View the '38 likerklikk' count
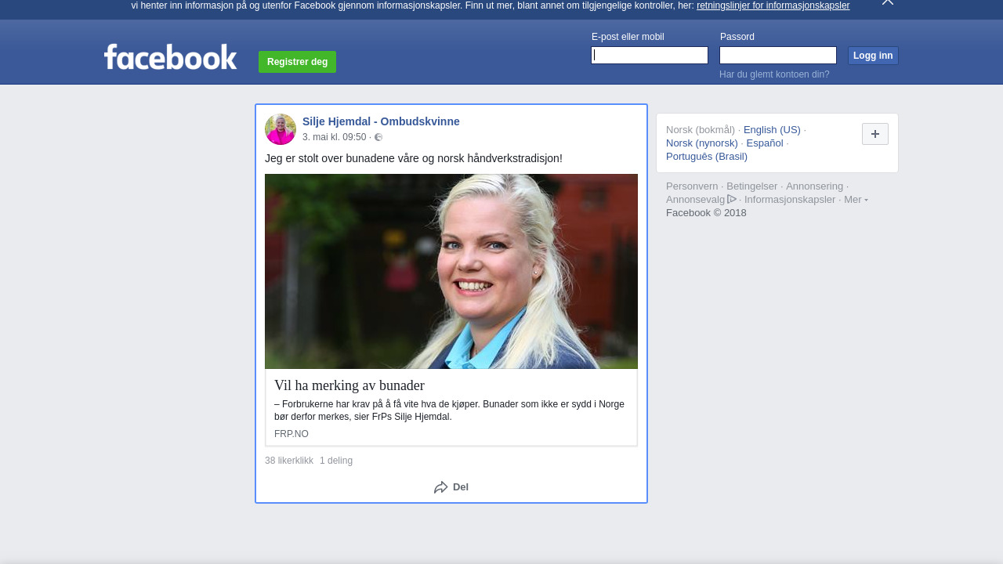Image resolution: width=1003 pixels, height=564 pixels. coord(289,461)
